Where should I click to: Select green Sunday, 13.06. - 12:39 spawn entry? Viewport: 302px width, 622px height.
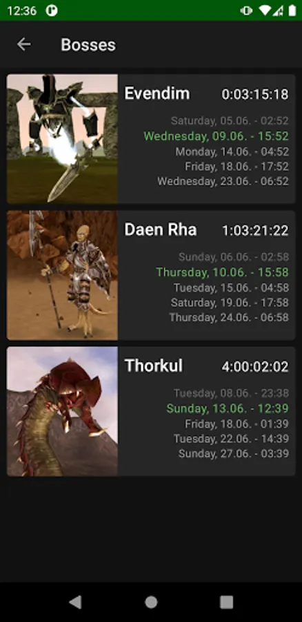click(x=228, y=408)
